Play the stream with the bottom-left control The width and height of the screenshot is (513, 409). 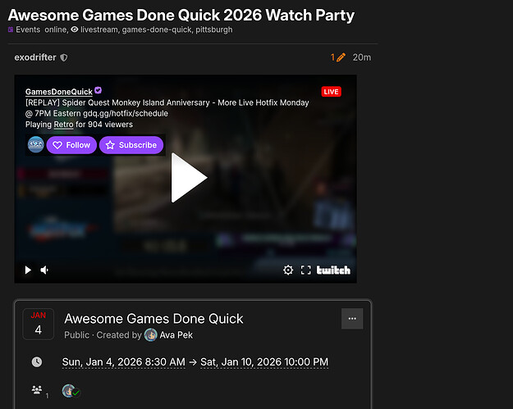click(x=28, y=270)
